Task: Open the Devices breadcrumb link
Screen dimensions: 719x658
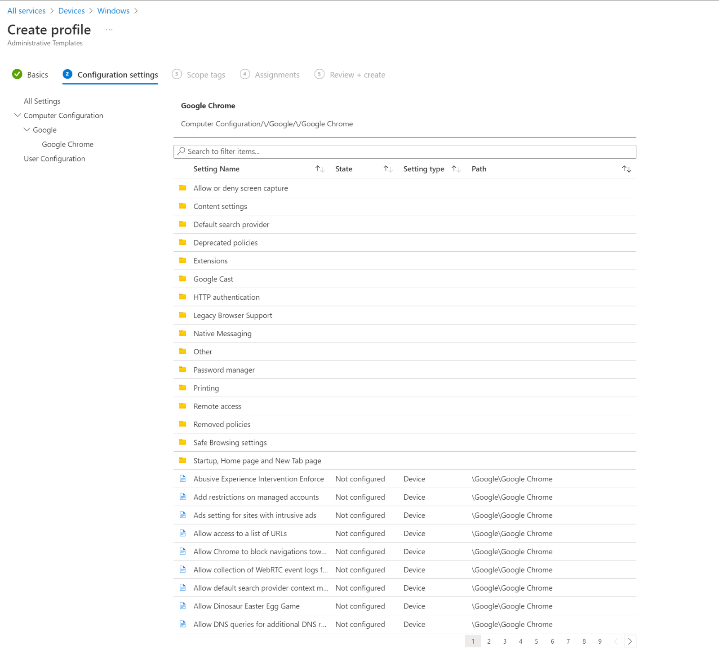Action: click(71, 11)
